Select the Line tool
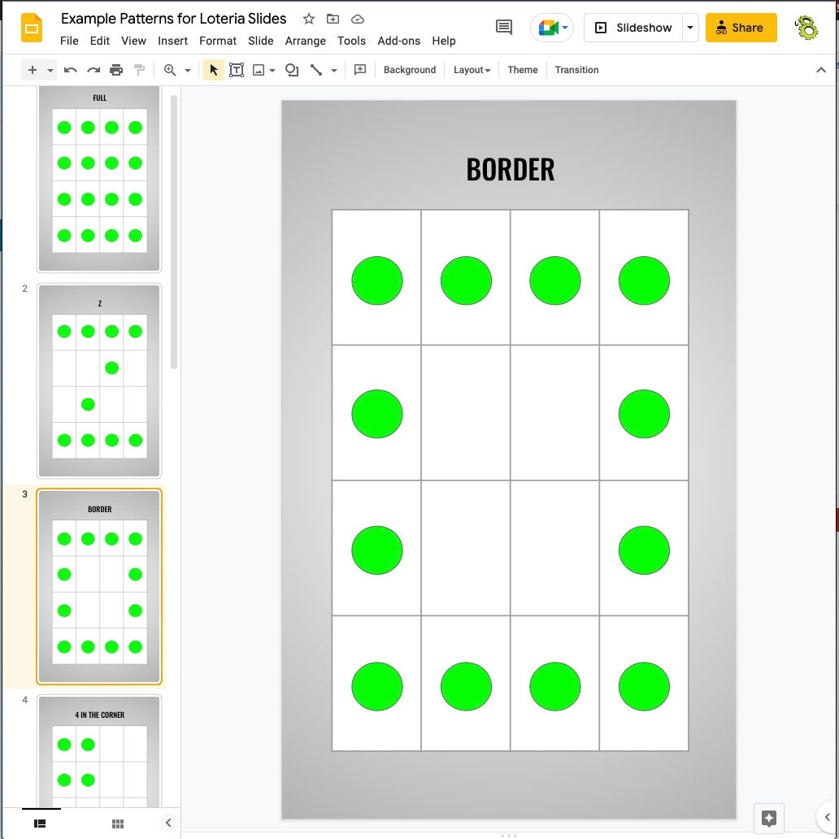839x839 pixels. (x=316, y=70)
